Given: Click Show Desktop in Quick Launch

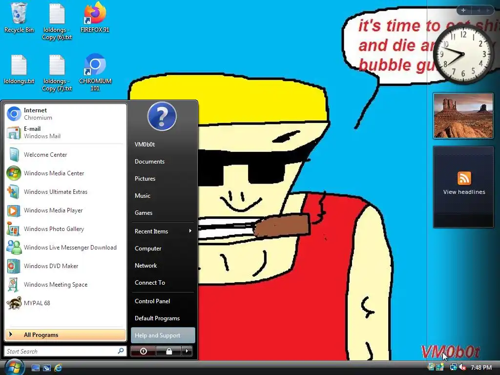Looking at the screenshot, I should 35,368.
